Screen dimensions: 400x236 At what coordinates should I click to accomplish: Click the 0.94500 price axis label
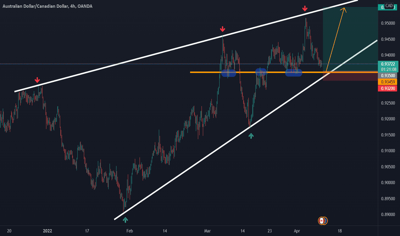click(388, 39)
